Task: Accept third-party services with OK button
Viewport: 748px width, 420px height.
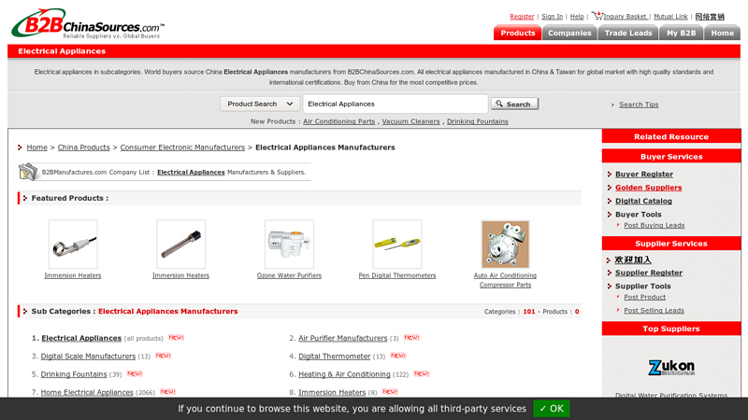Action: tap(551, 409)
